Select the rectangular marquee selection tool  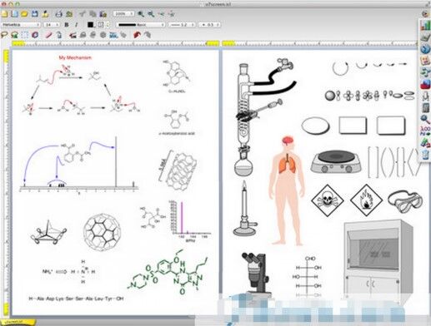(25, 35)
